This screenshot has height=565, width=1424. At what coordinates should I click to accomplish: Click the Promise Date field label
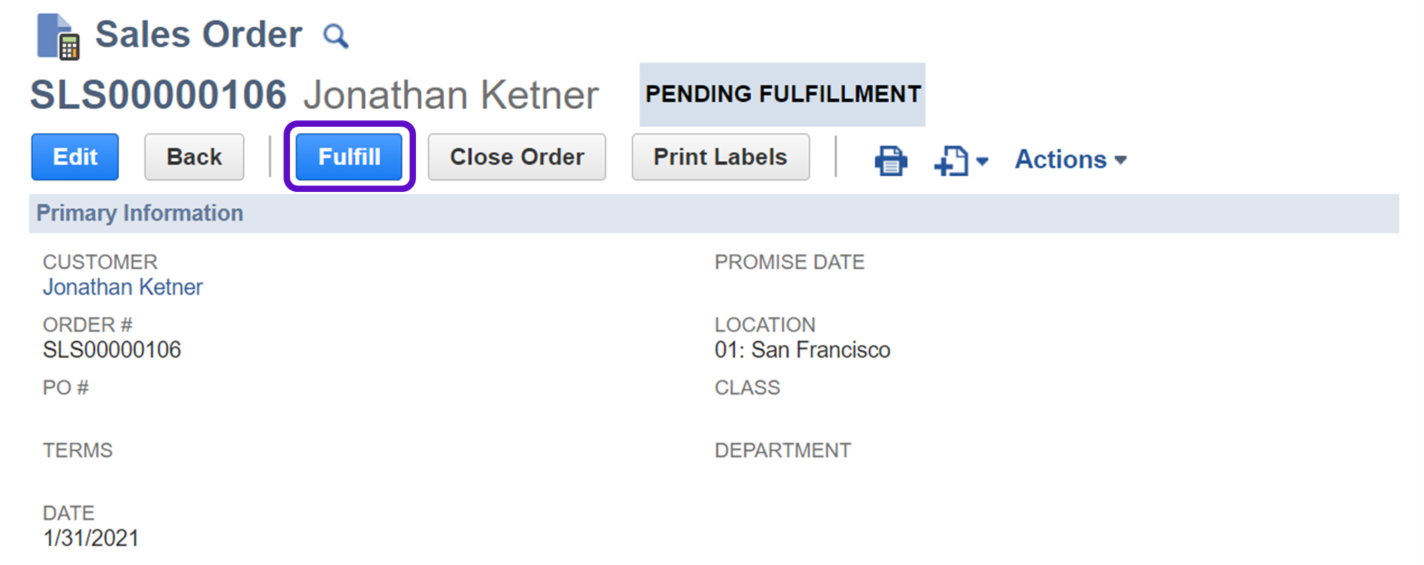pos(789,262)
